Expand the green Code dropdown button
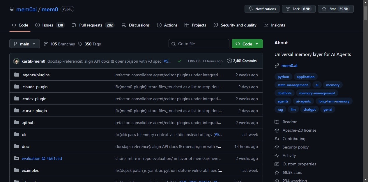The height and width of the screenshot is (182, 368). pos(247,44)
